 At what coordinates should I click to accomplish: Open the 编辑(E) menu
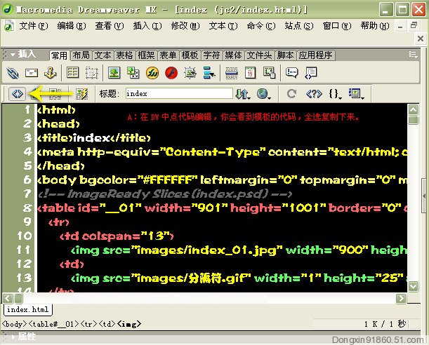click(x=72, y=26)
